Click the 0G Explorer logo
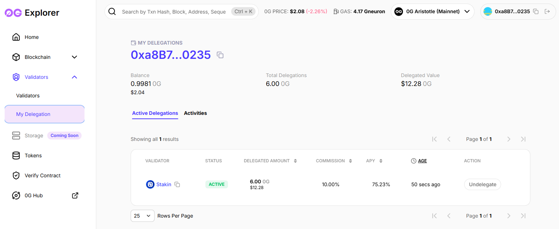559x229 pixels. [32, 13]
